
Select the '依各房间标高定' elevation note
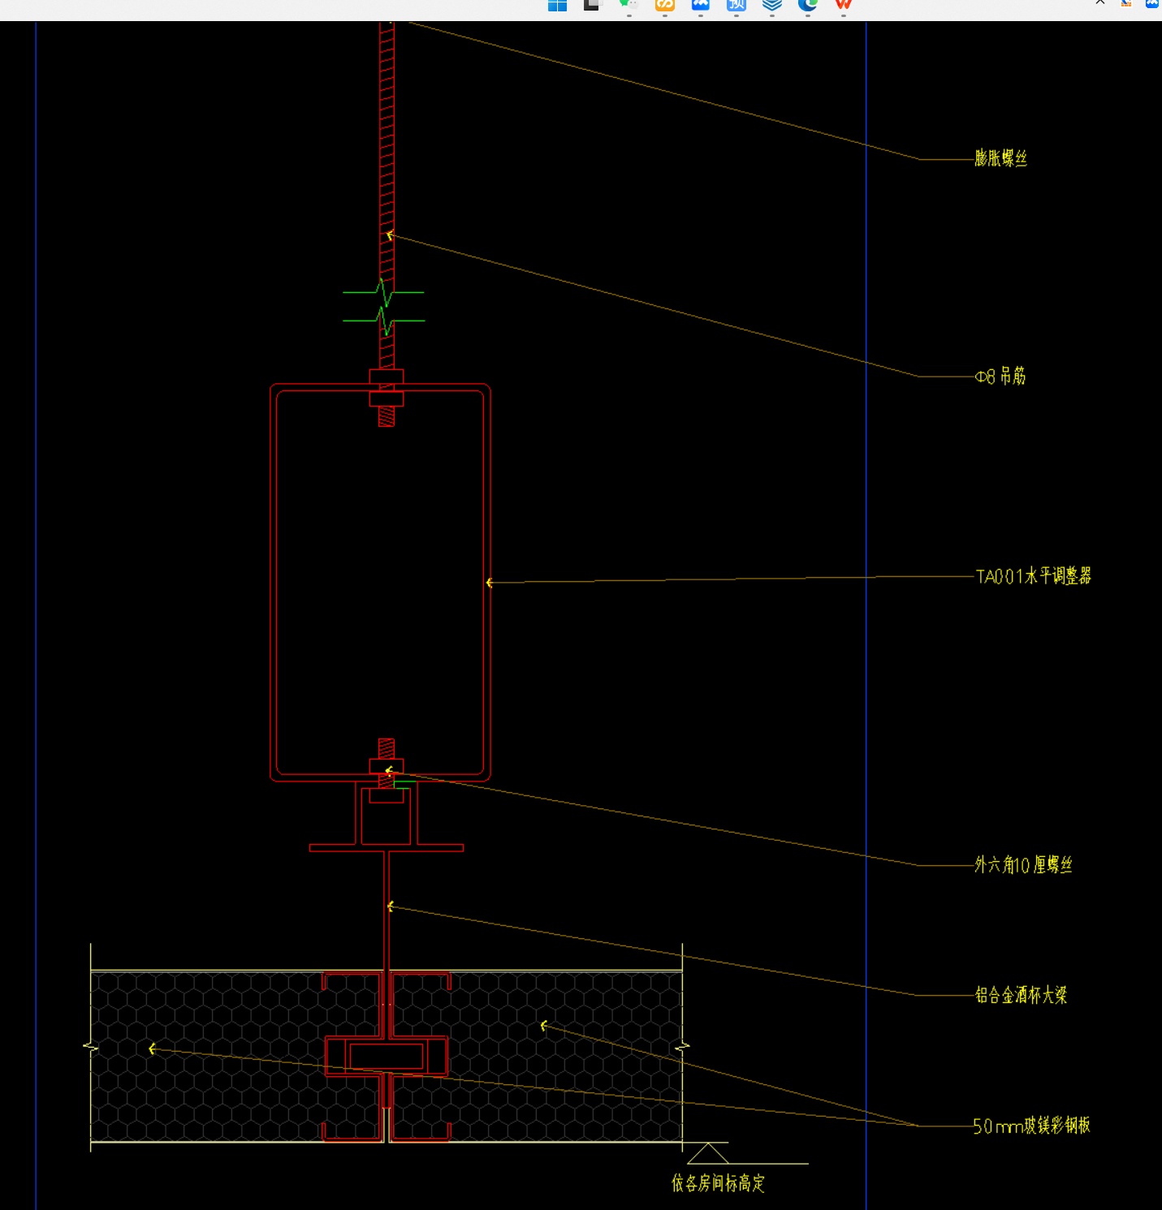(718, 1183)
